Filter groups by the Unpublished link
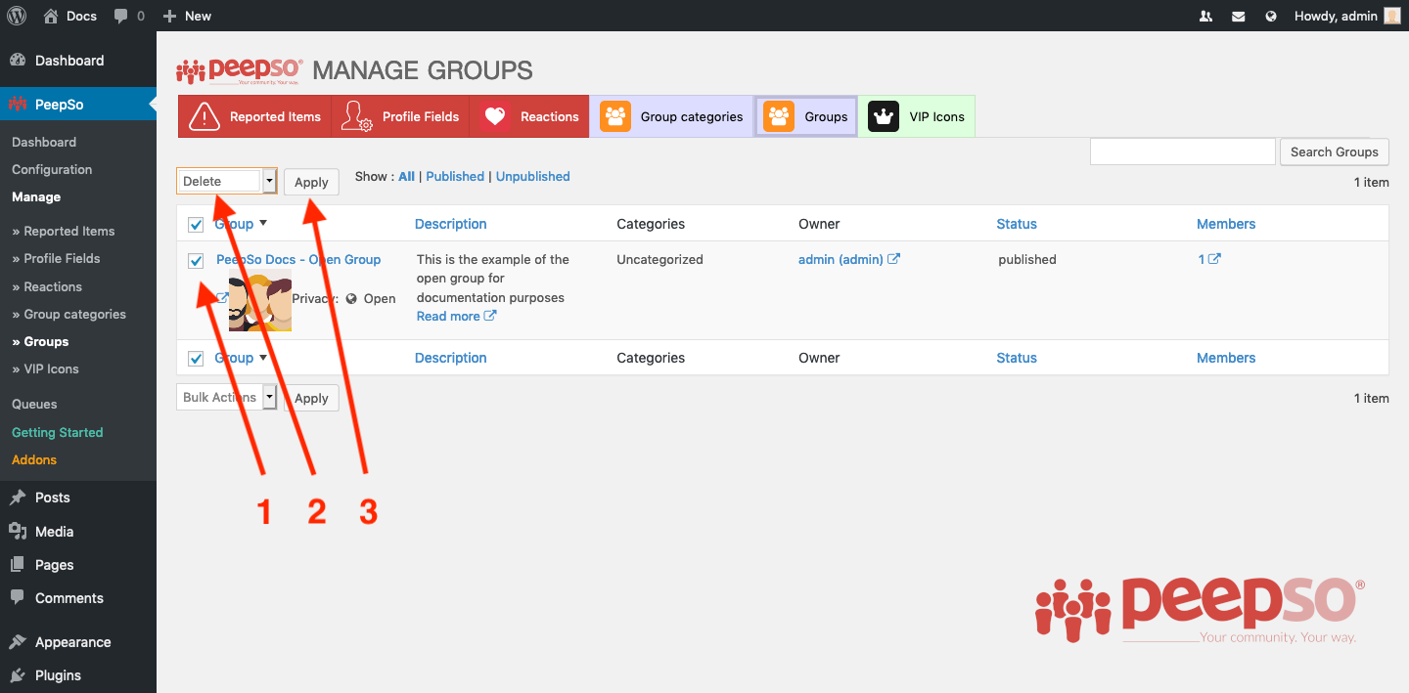This screenshot has width=1409, height=693. (532, 176)
